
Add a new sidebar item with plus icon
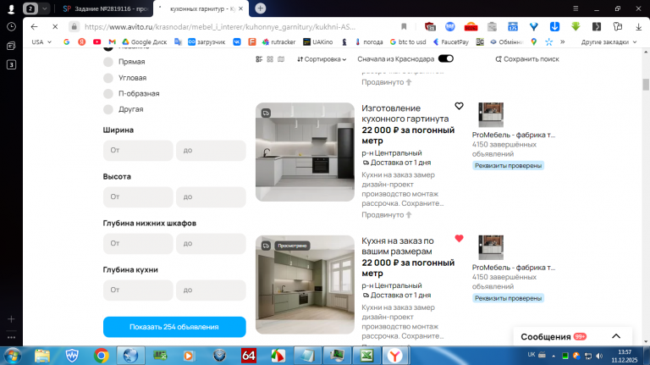click(x=11, y=319)
